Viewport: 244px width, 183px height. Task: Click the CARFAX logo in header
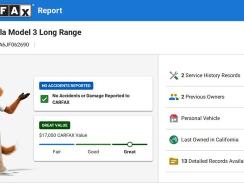point(16,10)
